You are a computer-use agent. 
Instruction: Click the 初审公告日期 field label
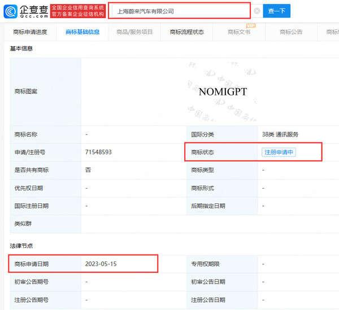208,282
